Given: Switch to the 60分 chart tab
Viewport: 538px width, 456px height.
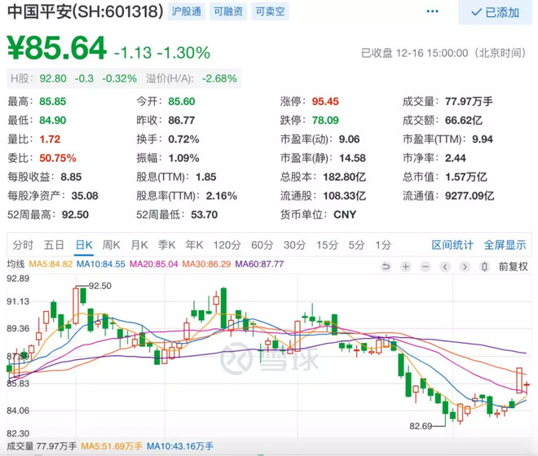Looking at the screenshot, I should (x=262, y=245).
